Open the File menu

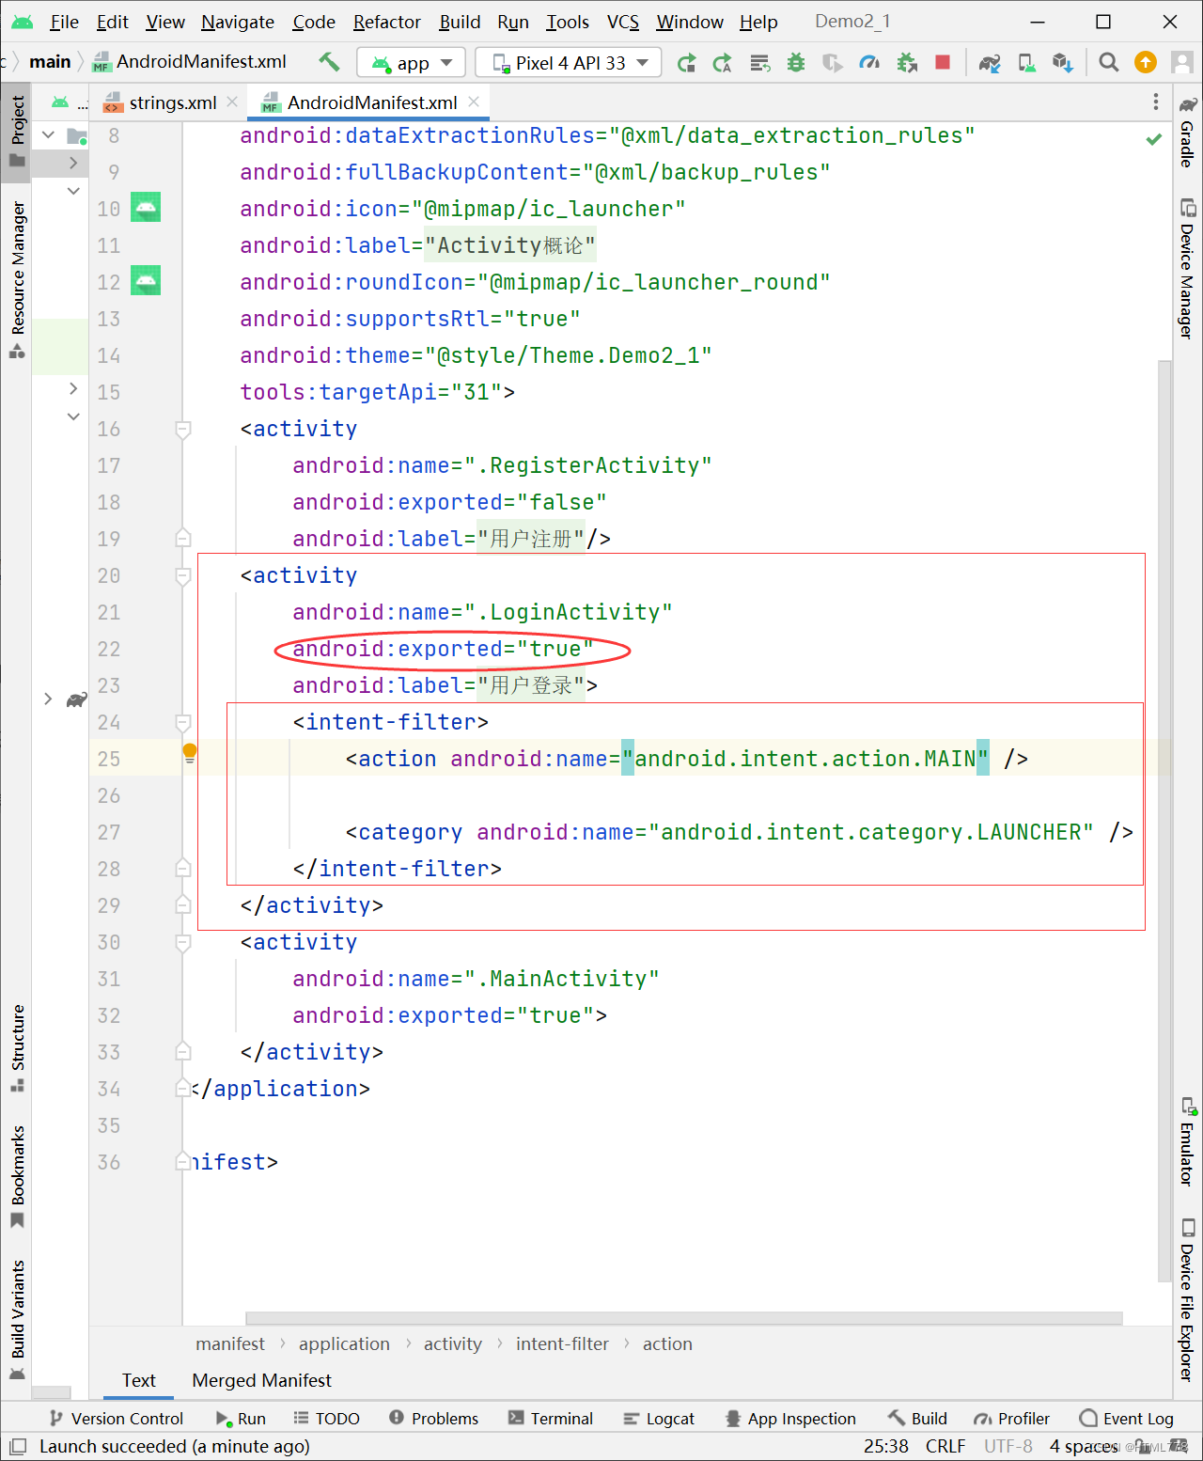pyautogui.click(x=64, y=22)
